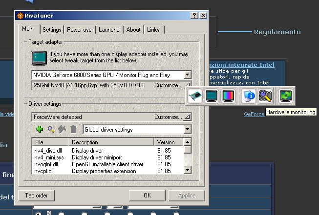The width and height of the screenshot is (319, 215).
Task: Click the driver list scrollbar thumb
Action: pyautogui.click(x=188, y=150)
